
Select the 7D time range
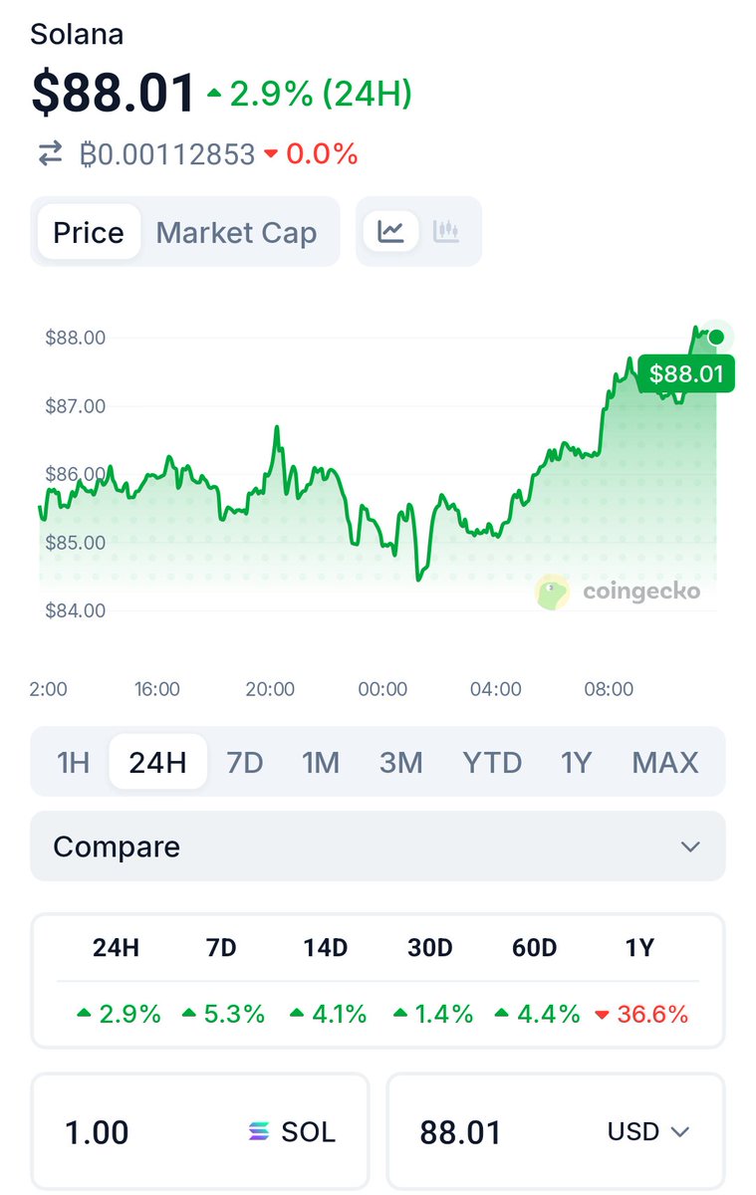[245, 763]
